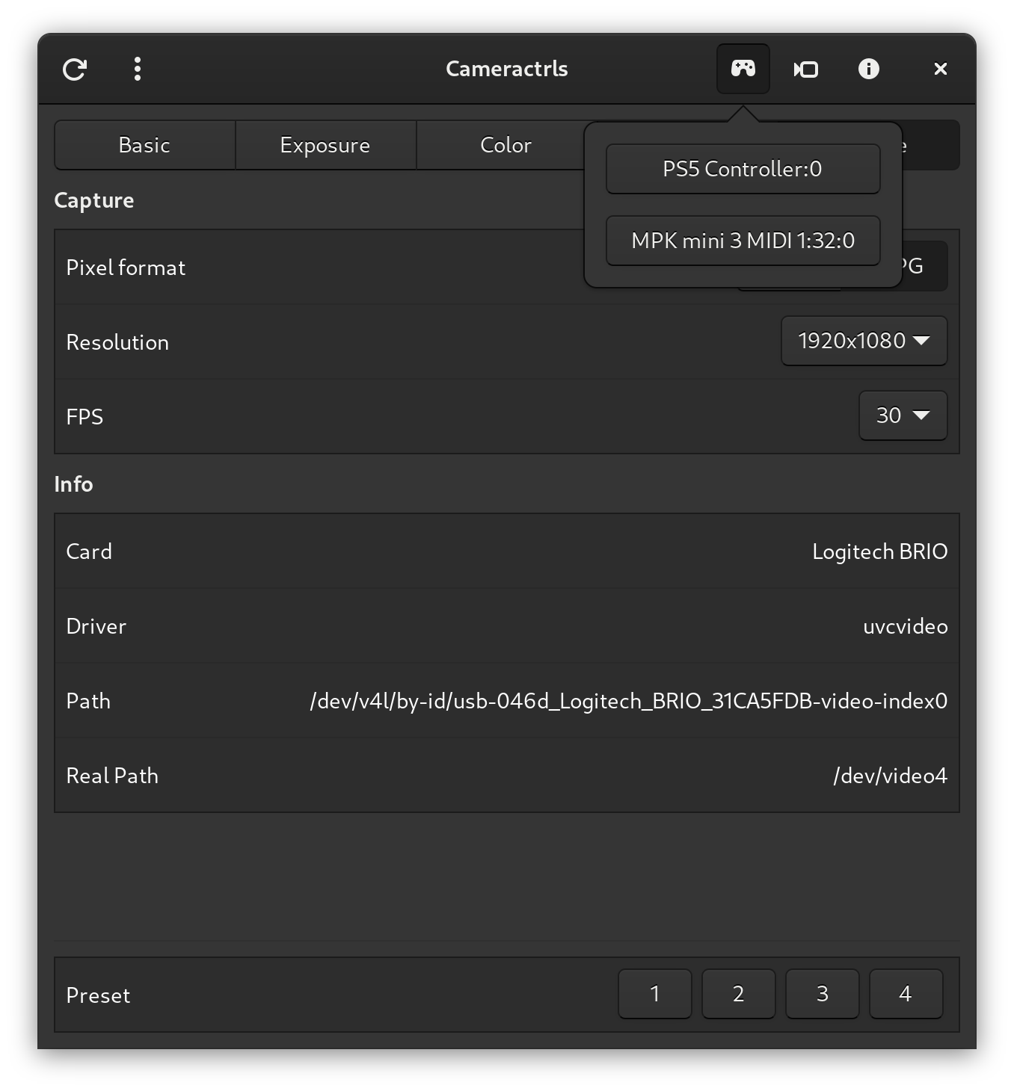Screen dimensions: 1014x1091
Task: Click the refresh icon in header bar
Action: click(x=74, y=69)
